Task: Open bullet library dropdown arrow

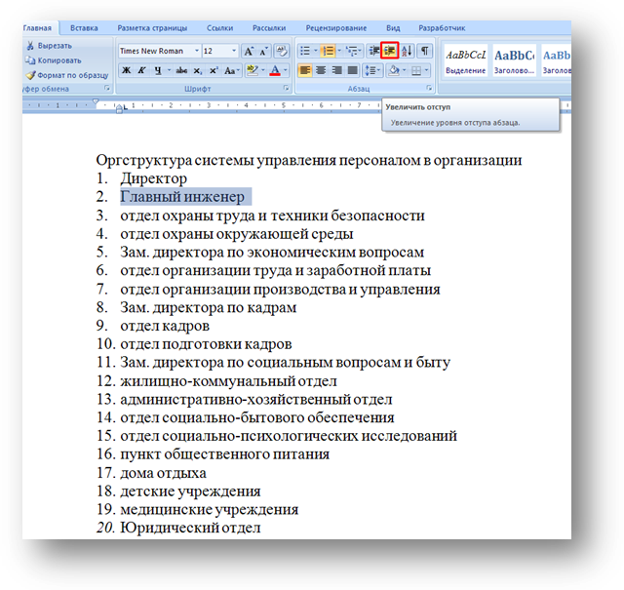Action: [x=316, y=51]
